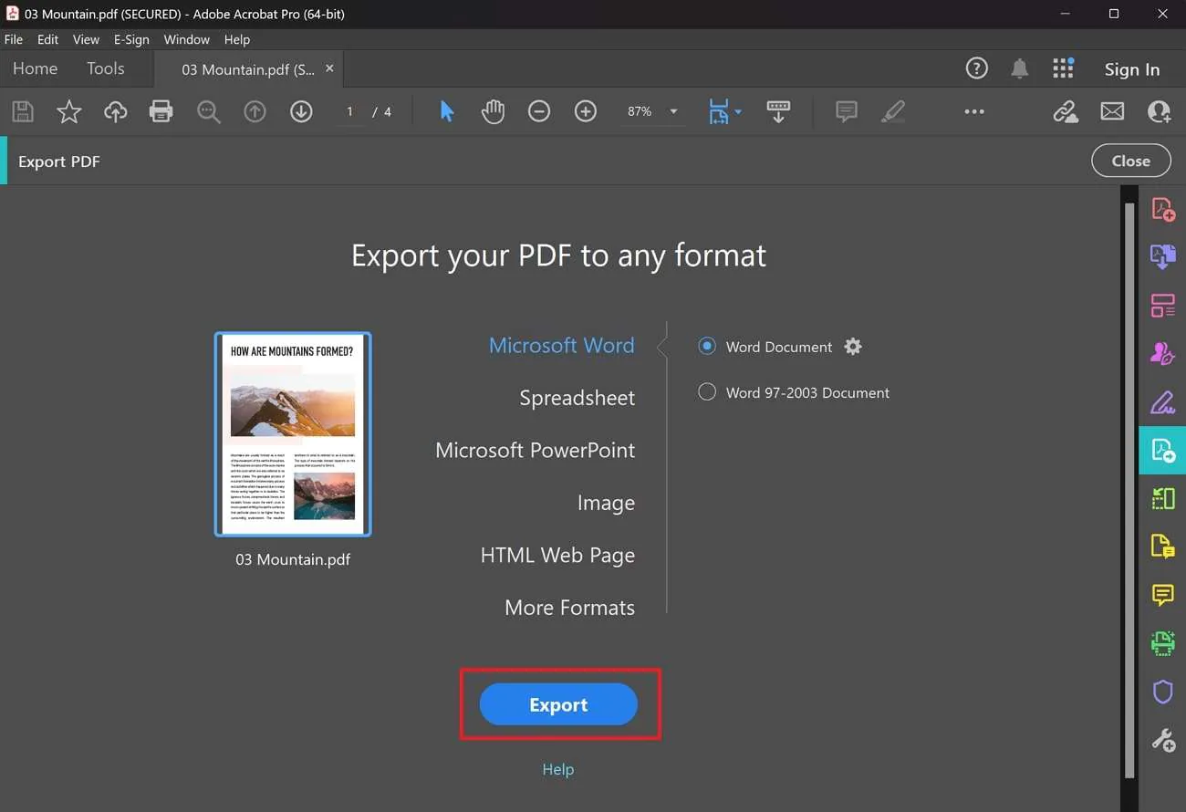The width and height of the screenshot is (1186, 812).
Task: Click Close button in Export PDF bar
Action: pos(1130,161)
